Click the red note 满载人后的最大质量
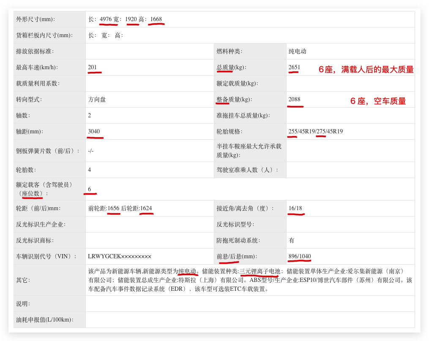 tap(377, 69)
